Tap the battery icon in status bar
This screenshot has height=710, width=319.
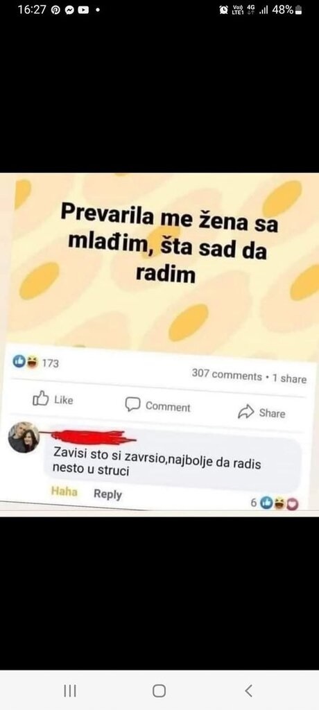point(299,10)
